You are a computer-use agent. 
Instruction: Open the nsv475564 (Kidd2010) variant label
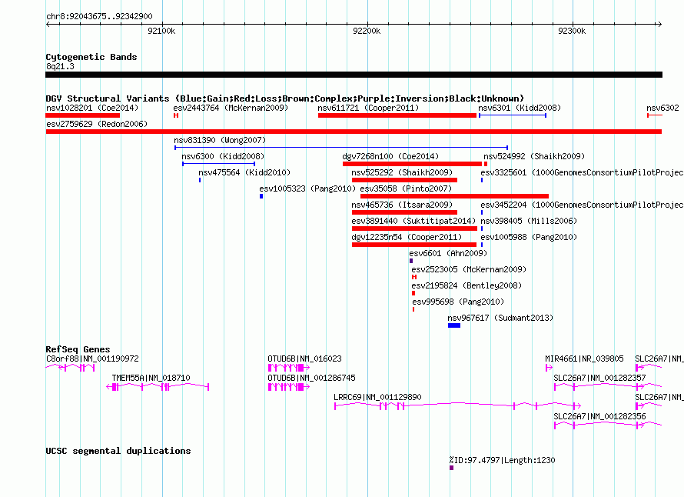pos(244,172)
